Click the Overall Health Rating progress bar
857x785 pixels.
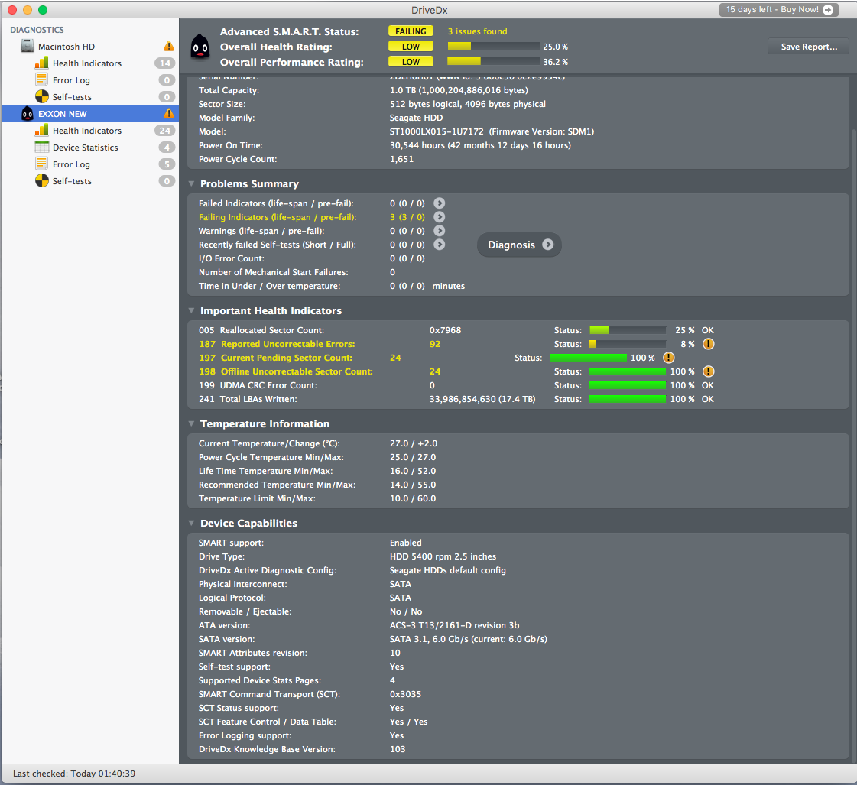point(493,47)
